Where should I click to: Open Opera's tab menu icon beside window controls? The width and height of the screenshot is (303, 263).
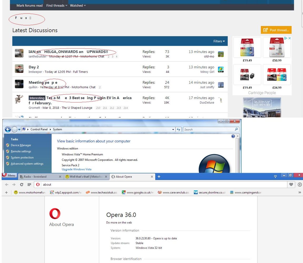click(x=275, y=176)
